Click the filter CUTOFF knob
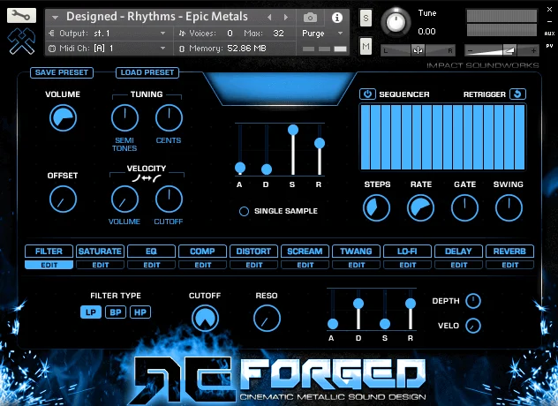This screenshot has height=406, width=558. tap(206, 319)
